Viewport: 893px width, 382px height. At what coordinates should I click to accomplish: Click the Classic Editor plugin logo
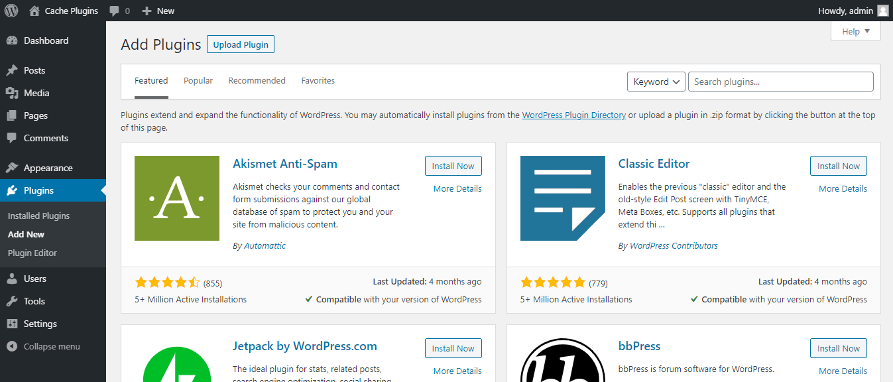pos(563,198)
